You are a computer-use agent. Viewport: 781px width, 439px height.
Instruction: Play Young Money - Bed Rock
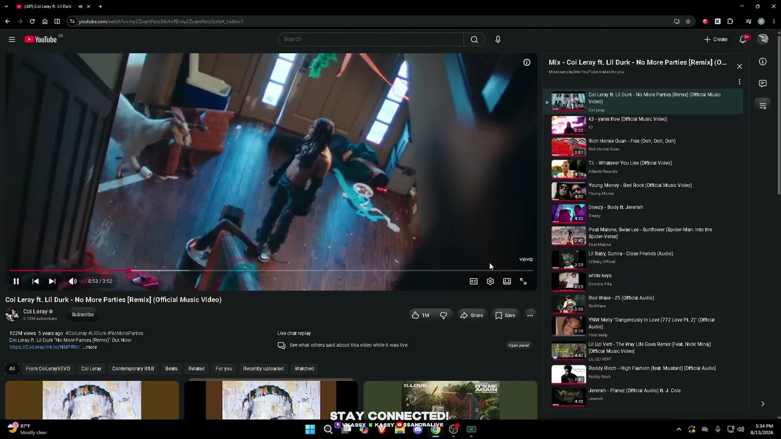click(x=644, y=191)
